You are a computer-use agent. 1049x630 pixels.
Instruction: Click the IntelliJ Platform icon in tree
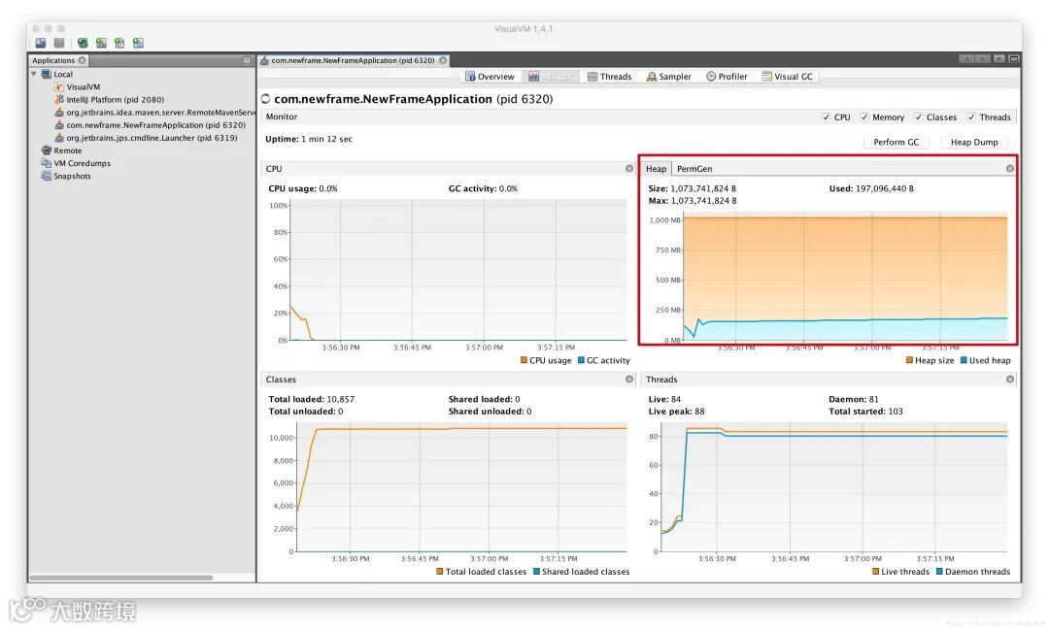[x=59, y=100]
